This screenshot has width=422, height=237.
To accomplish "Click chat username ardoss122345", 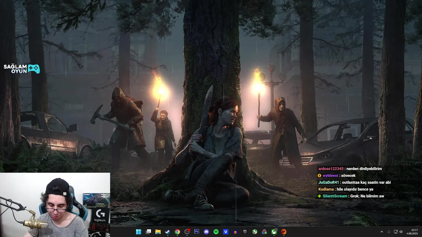I will (331, 169).
